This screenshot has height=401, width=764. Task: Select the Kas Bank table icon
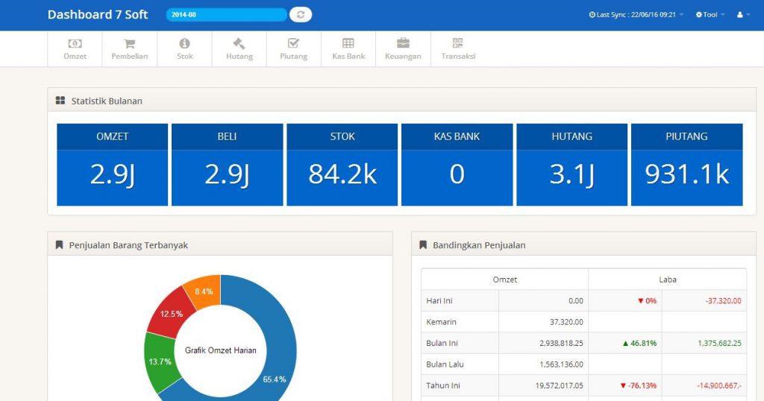[348, 43]
